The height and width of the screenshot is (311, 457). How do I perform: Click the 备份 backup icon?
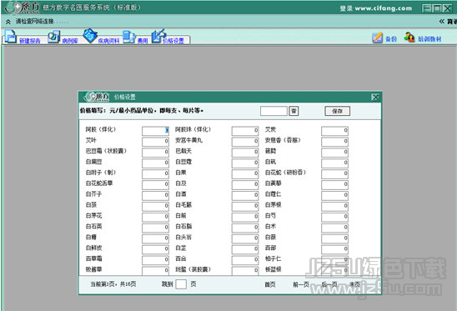pyautogui.click(x=377, y=38)
